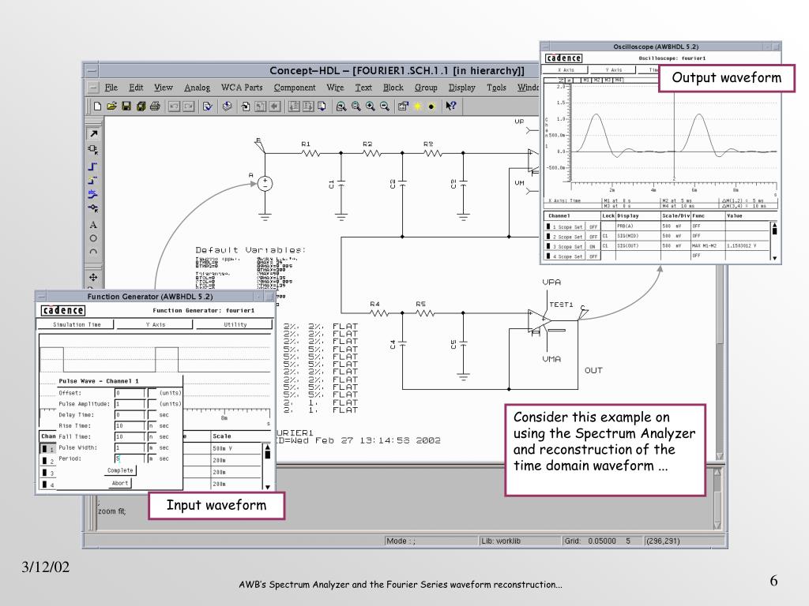Click marker M1 button in Oscilloscope
Viewport: 809px width, 606px height.
[587, 80]
